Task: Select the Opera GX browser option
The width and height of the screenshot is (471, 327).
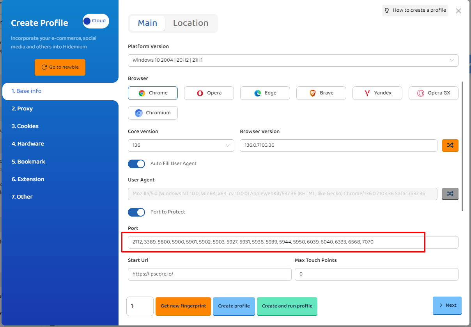Action: [x=434, y=93]
